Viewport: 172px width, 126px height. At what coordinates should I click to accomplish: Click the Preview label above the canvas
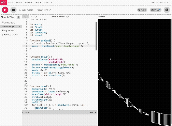[x=102, y=17]
